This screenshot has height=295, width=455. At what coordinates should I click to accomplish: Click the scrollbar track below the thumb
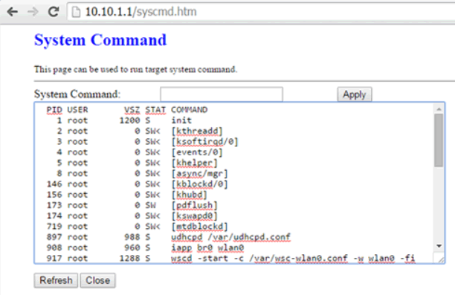tap(439, 204)
